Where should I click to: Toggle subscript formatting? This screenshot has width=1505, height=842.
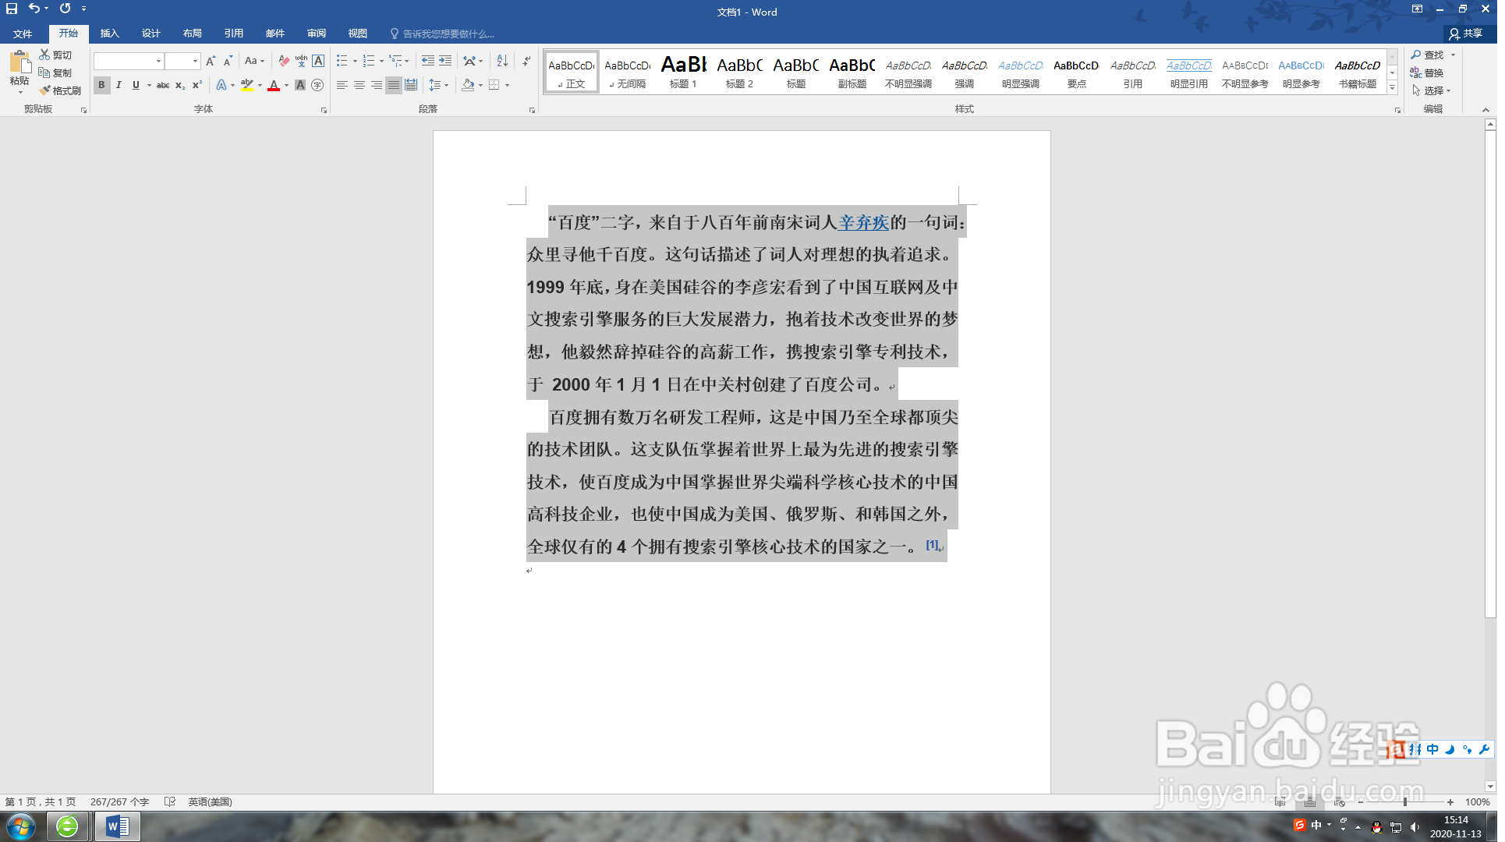click(180, 85)
